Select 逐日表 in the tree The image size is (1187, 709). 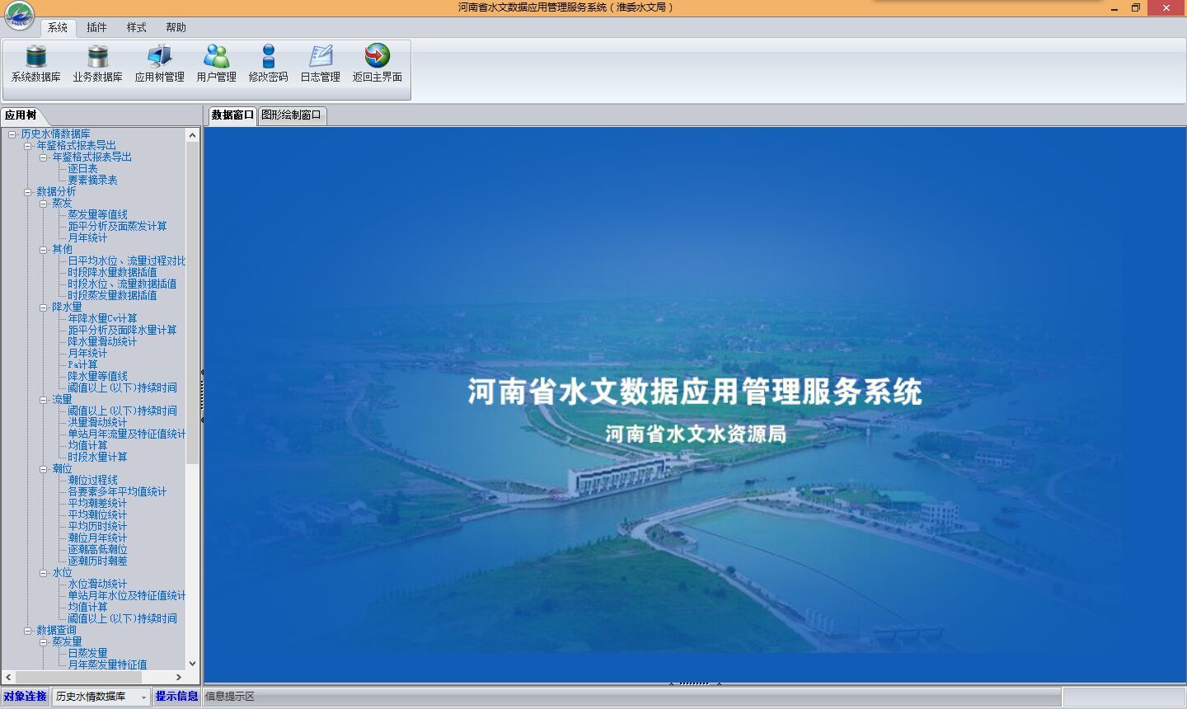[82, 168]
